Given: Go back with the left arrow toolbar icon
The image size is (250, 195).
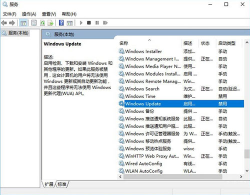Looking at the screenshot, I should [4, 22].
